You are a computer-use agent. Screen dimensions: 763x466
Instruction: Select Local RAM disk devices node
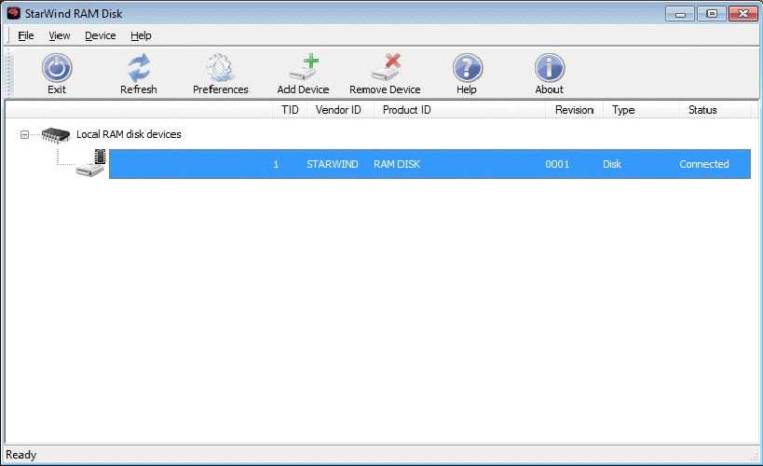[x=129, y=134]
